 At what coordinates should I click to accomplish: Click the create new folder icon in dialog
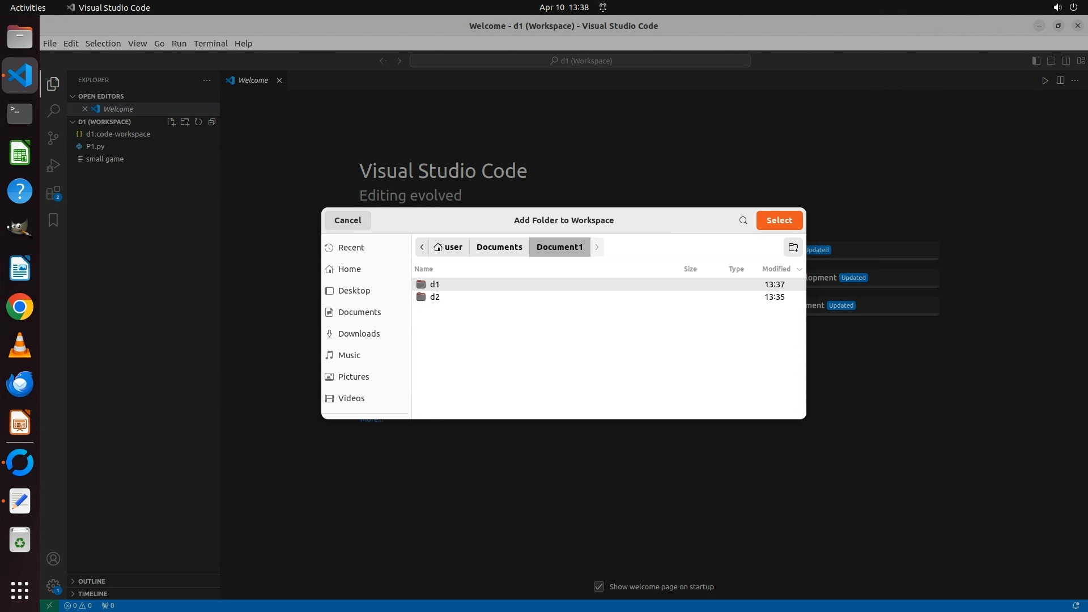pos(793,247)
